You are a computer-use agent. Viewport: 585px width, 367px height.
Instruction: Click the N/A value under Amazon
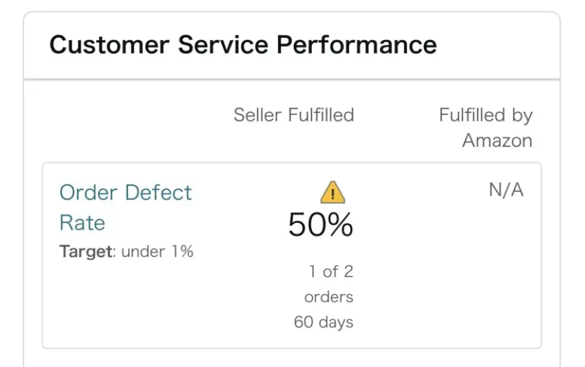coord(506,190)
